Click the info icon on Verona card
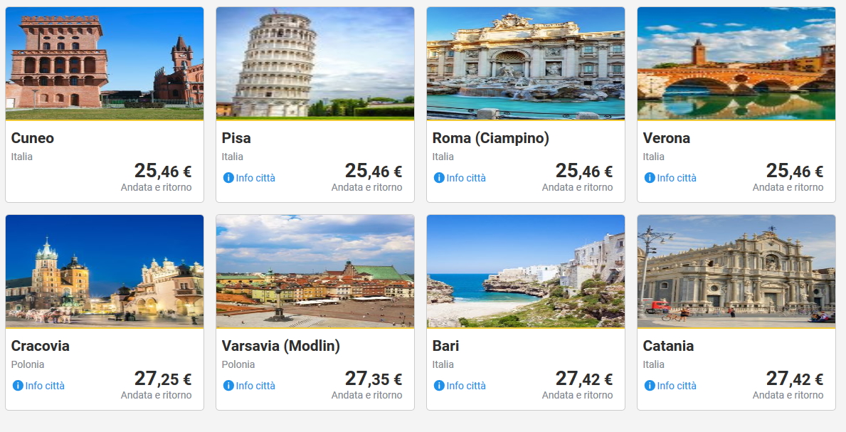This screenshot has width=846, height=432. click(650, 178)
